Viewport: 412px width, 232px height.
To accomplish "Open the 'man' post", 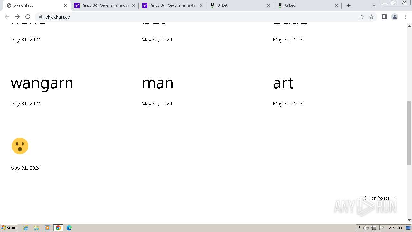I will pos(157,83).
